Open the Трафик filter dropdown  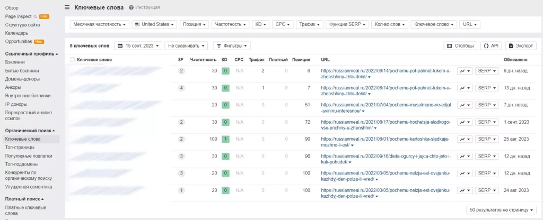(310, 24)
